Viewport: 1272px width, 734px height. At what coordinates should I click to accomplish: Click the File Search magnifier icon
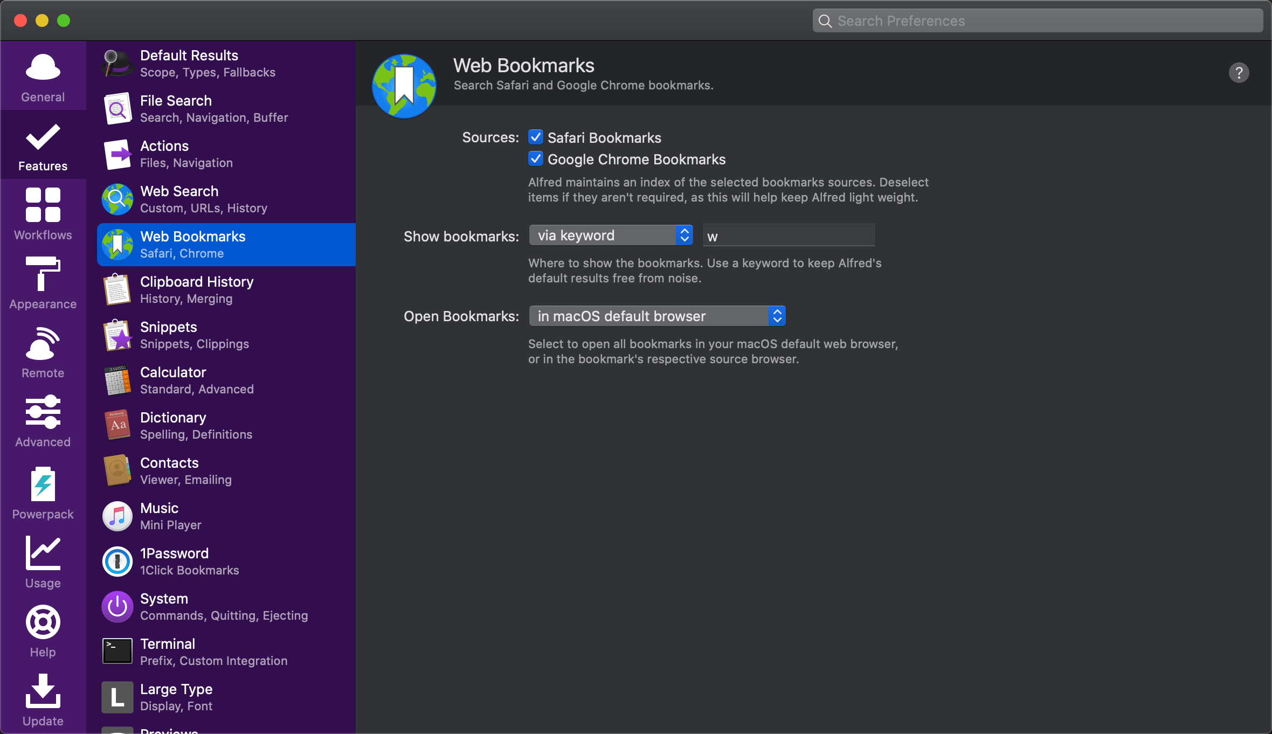(x=117, y=109)
